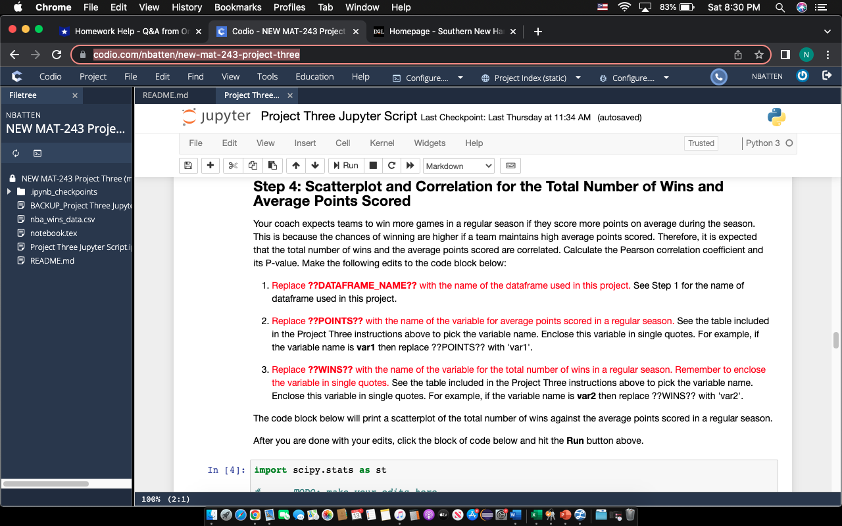Expand Project Index (static) dropdown
This screenshot has height=526, width=842.
[578, 78]
